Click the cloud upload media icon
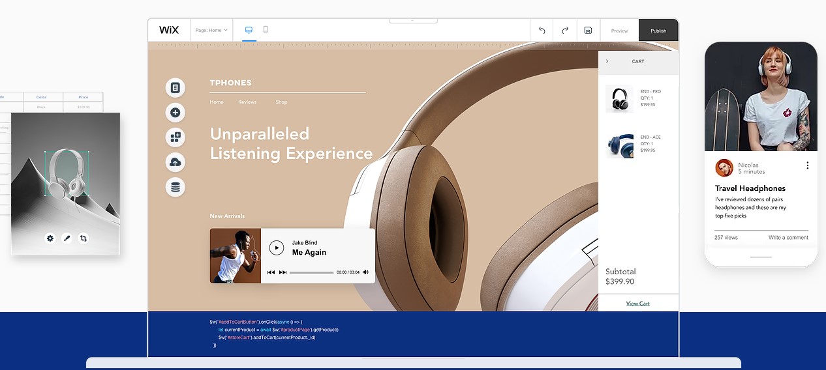This screenshot has width=826, height=370. tap(175, 162)
